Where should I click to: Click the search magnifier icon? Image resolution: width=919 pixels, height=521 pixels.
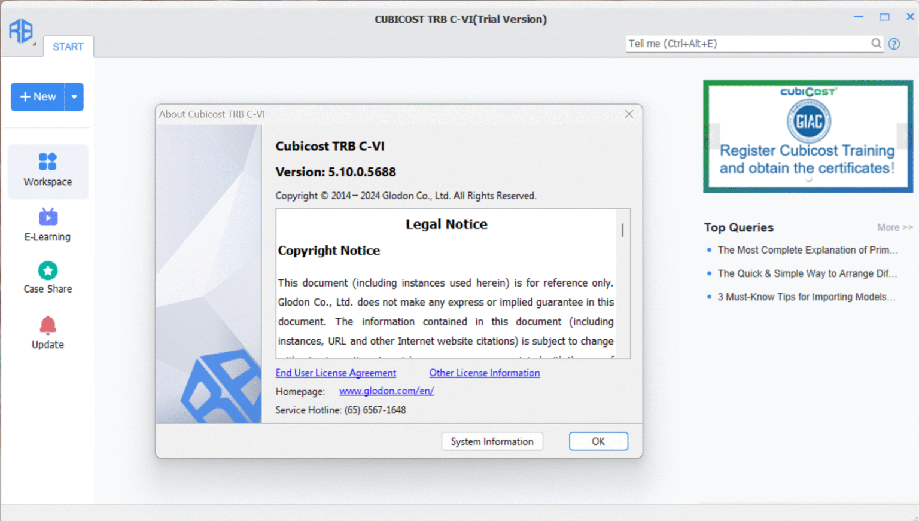876,43
